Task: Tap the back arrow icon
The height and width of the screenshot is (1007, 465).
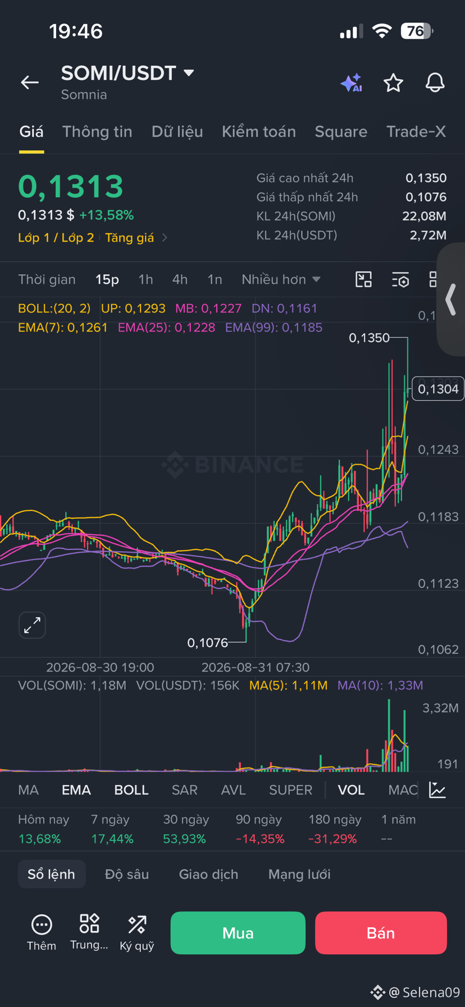Action: point(30,83)
